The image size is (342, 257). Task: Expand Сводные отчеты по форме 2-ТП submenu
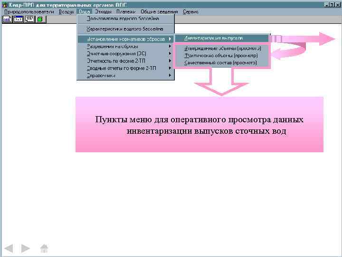tap(125, 68)
